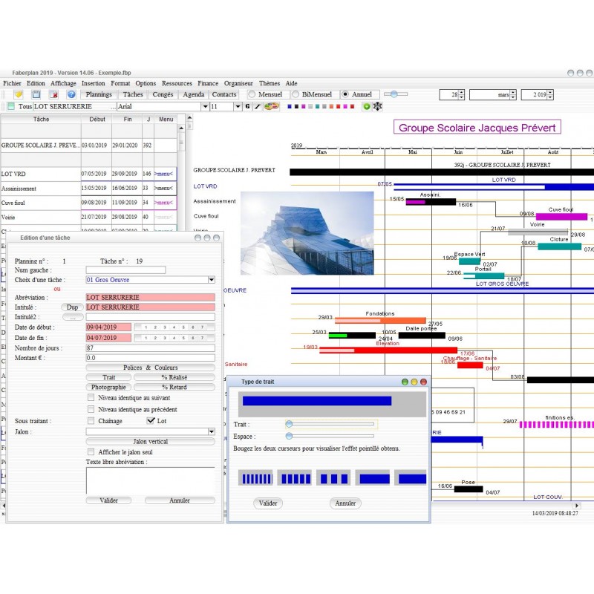
Task: Select the BiMensuel view radio button
Action: [296, 94]
